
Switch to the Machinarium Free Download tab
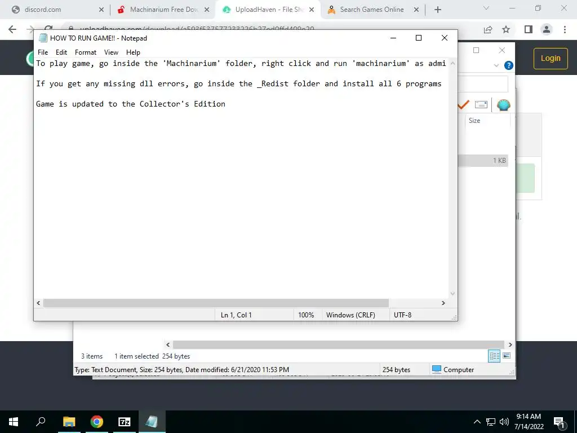point(164,10)
